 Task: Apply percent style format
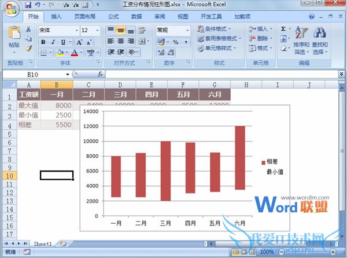coord(176,42)
